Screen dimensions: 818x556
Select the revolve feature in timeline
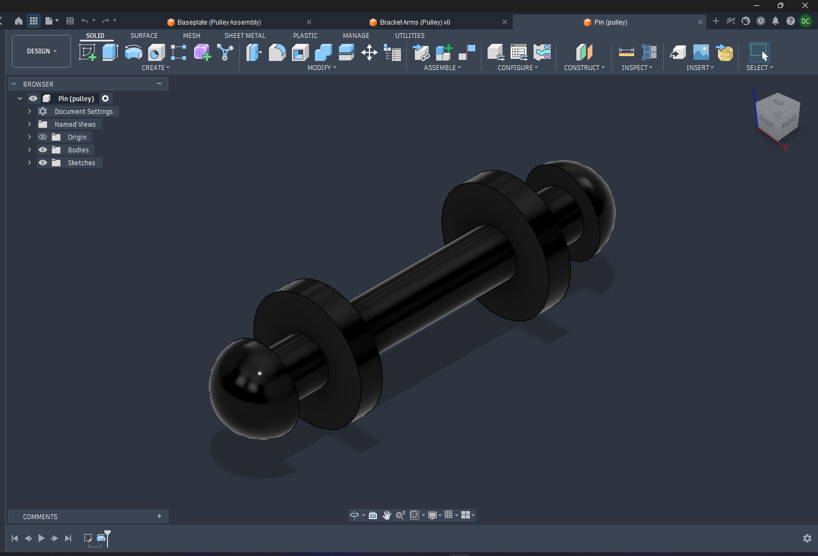[101, 538]
